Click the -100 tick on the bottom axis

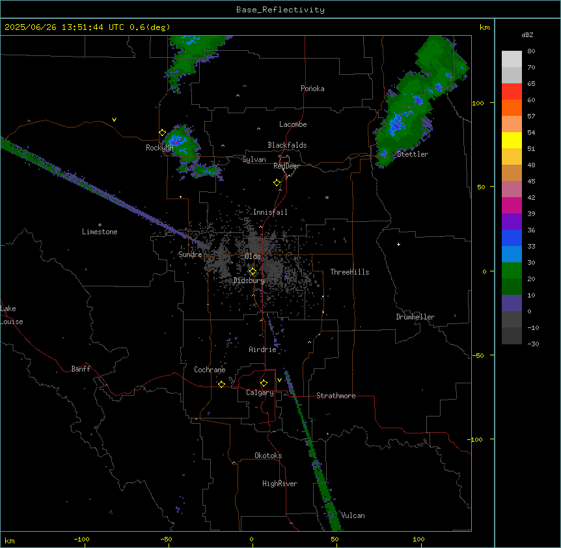pyautogui.click(x=82, y=539)
